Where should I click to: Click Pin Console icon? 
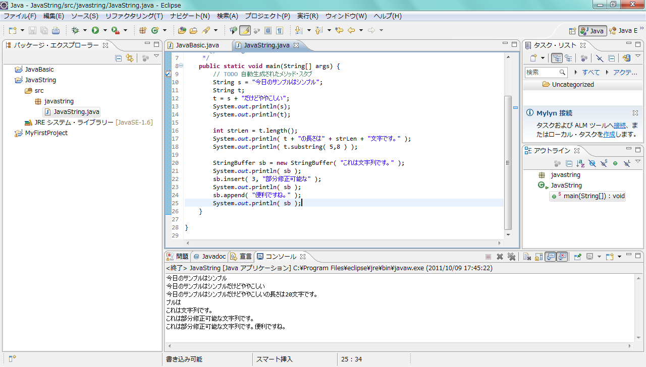[578, 257]
